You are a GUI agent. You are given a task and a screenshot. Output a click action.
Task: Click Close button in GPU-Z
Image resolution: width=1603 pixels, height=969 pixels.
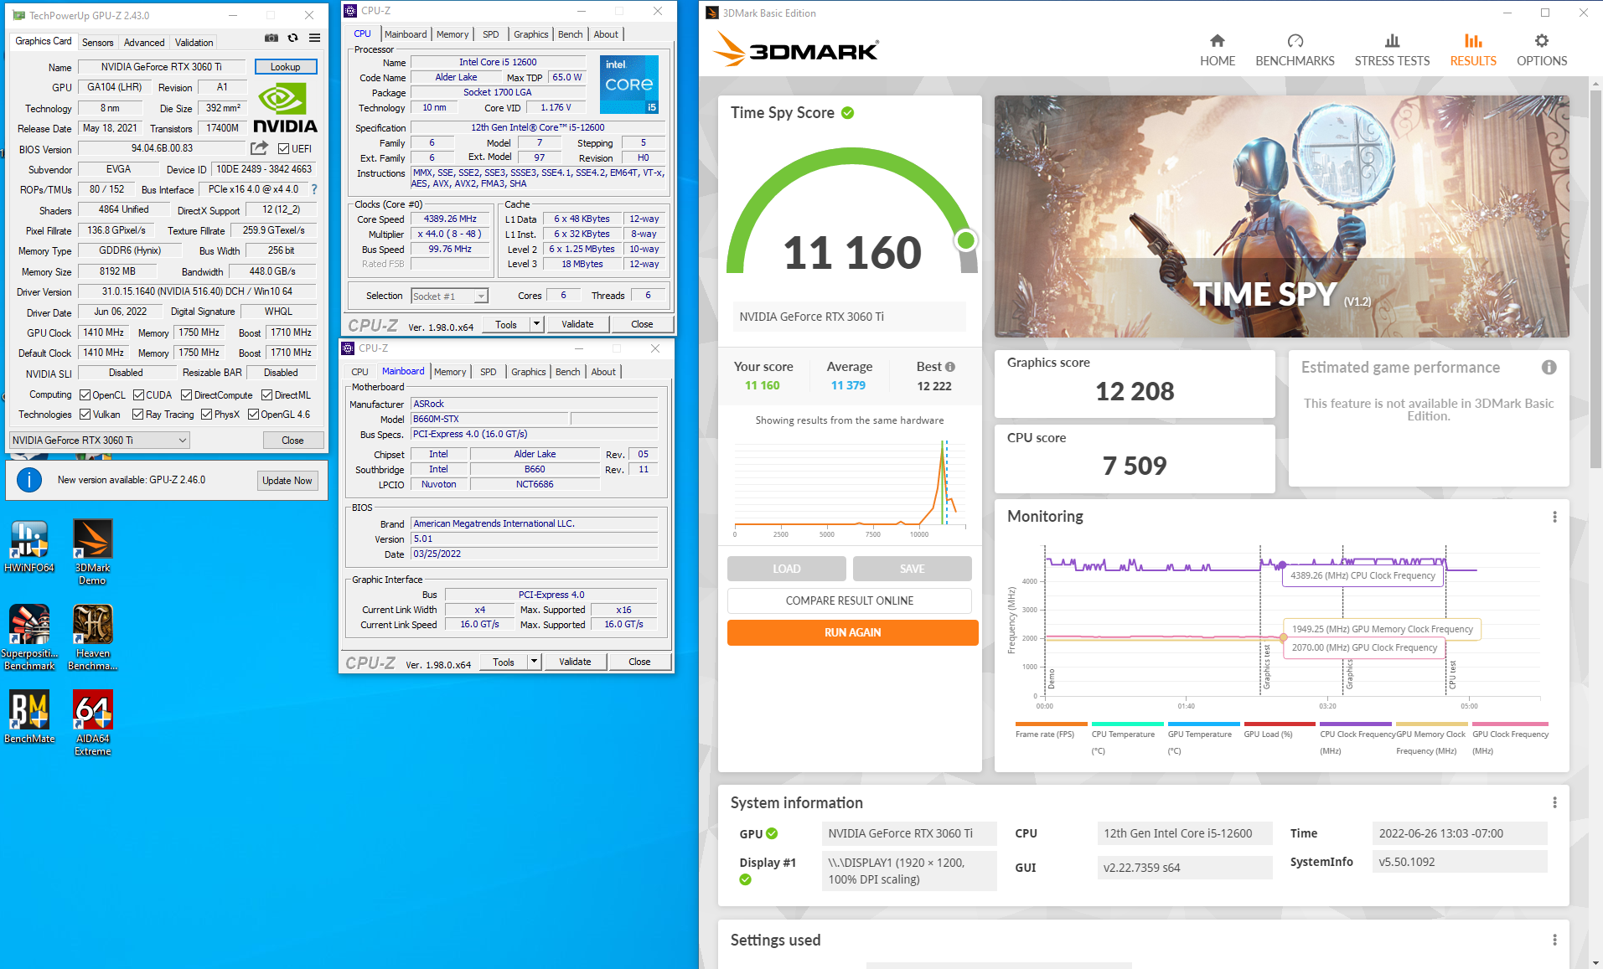(x=292, y=440)
